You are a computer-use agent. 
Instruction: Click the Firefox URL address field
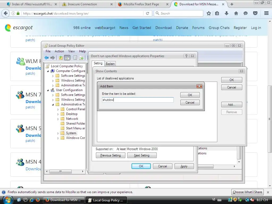tap(83, 13)
